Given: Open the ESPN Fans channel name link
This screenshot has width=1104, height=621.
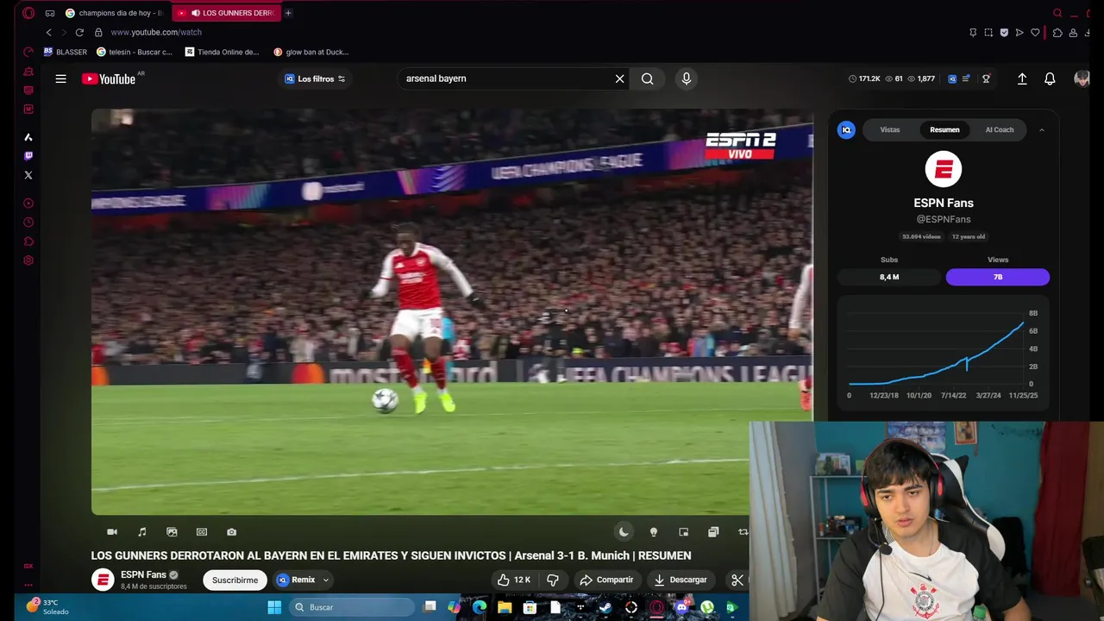Looking at the screenshot, I should 143,574.
